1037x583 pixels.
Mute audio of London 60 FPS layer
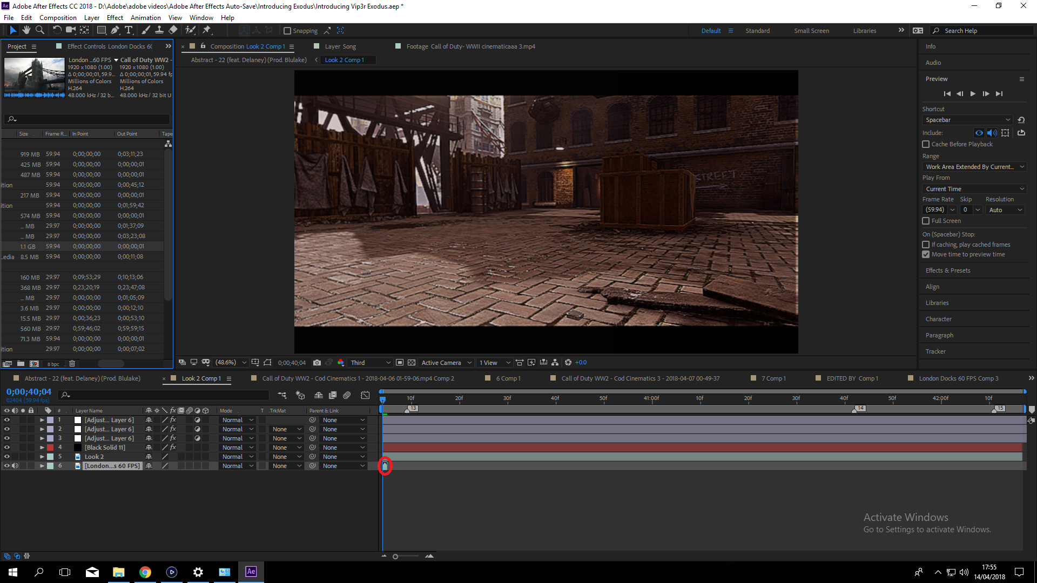[15, 466]
